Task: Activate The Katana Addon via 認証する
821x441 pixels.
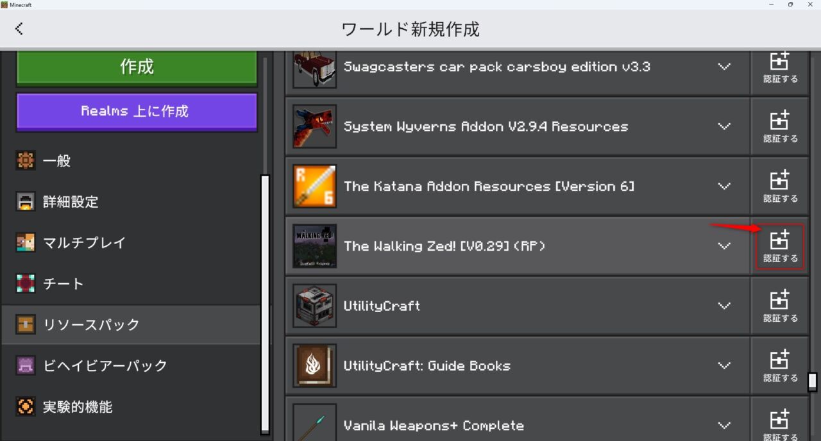Action: coord(780,186)
